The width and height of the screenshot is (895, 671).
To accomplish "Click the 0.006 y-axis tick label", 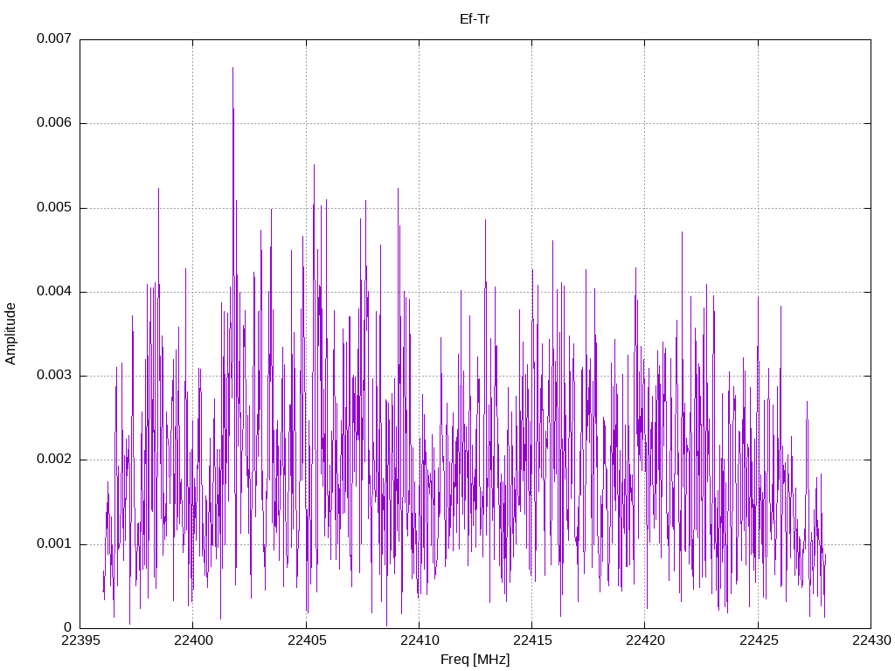I will 54,122.
